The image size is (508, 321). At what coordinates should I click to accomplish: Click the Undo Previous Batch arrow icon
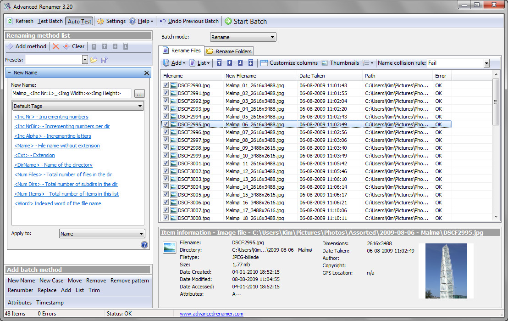163,21
